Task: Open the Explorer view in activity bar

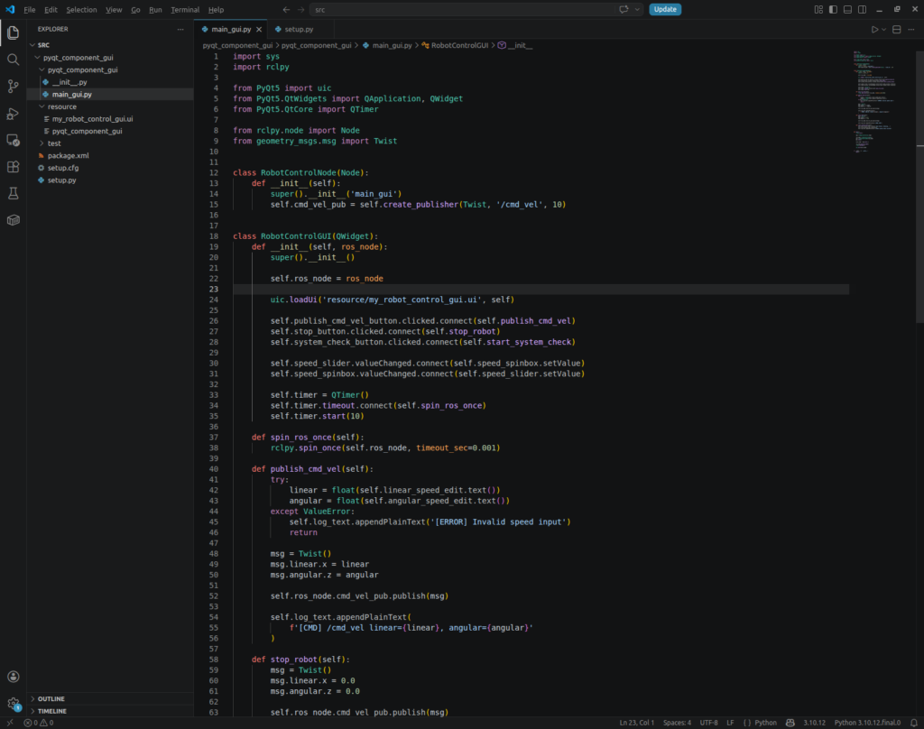Action: coord(13,33)
